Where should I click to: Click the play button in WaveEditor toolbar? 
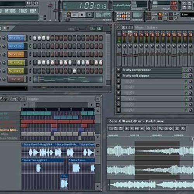click(126, 128)
